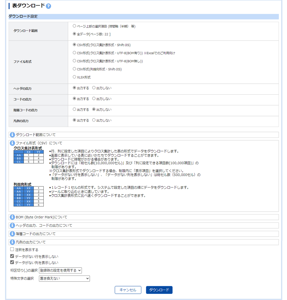Screen dimensions: 287x300
Task: Expand BOM (Byte Order Mark)について section
Action: pyautogui.click(x=143, y=217)
